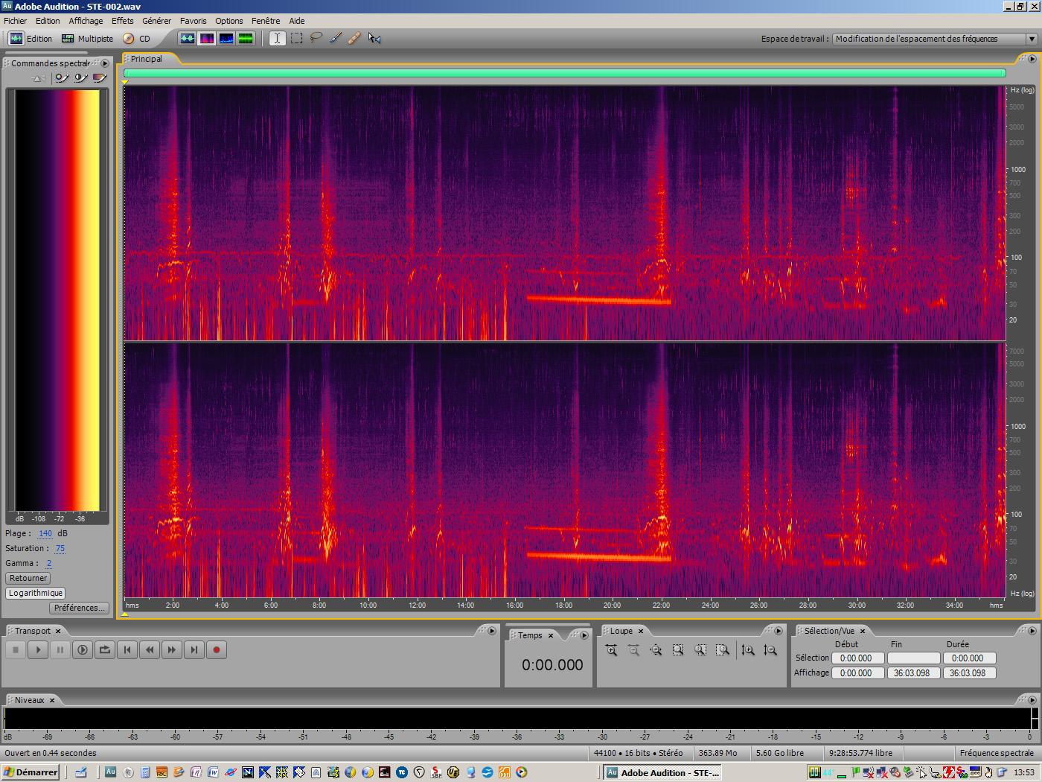Viewport: 1042px width, 782px height.
Task: Click the Sélection Début time field
Action: (x=857, y=658)
